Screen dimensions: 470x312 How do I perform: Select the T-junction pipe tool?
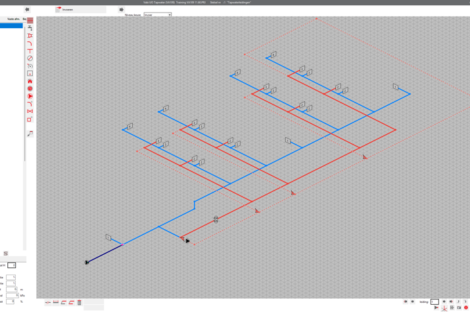tap(30, 51)
